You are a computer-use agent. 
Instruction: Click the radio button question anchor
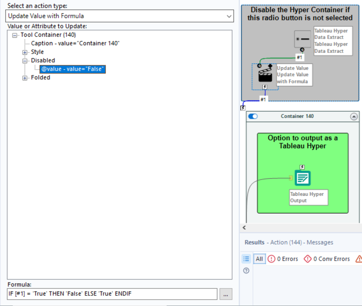click(302, 50)
